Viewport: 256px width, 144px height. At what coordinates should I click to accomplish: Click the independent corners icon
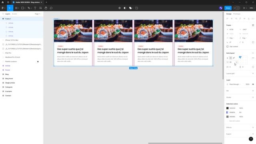tap(253, 42)
